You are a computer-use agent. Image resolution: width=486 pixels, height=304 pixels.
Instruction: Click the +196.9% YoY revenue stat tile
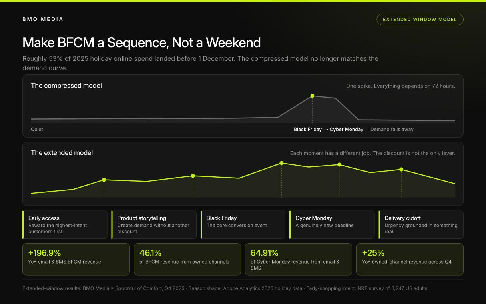point(76,259)
